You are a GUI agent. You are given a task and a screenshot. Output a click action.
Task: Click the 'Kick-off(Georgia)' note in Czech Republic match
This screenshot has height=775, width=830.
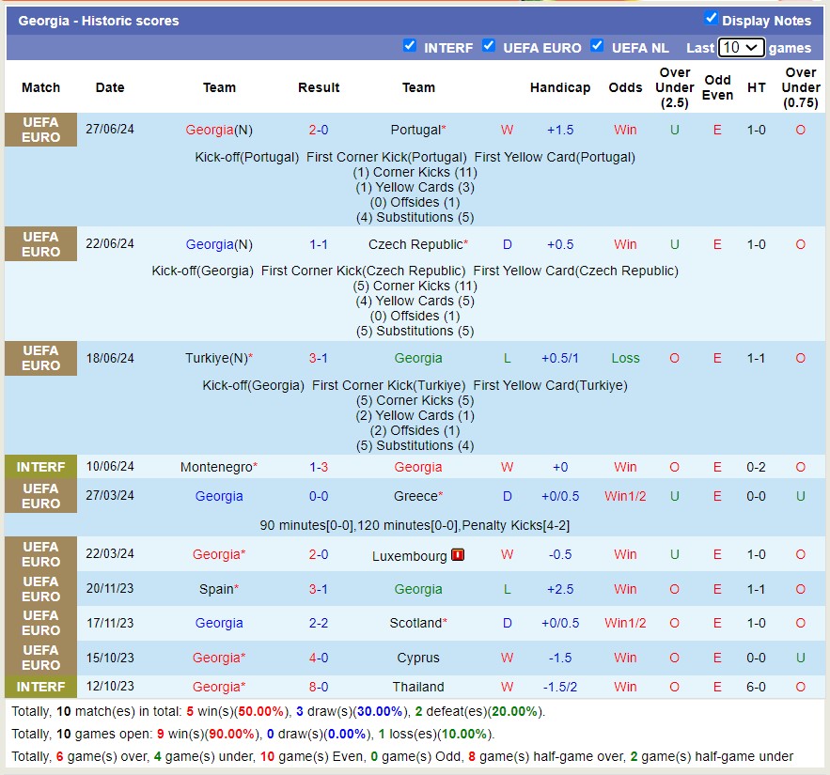pyautogui.click(x=203, y=271)
